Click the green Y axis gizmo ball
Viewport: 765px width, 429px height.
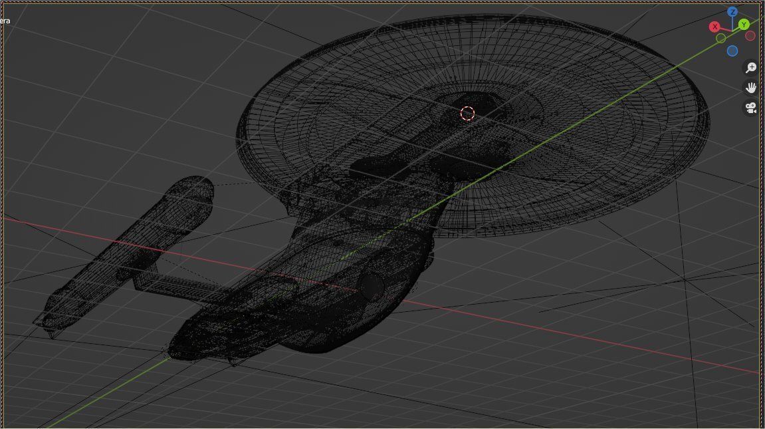click(744, 25)
